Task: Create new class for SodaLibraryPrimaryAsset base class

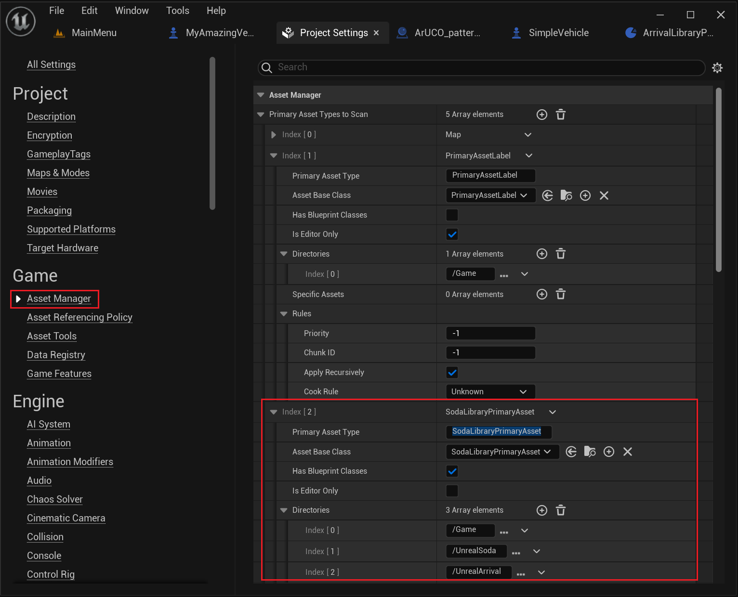Action: 609,452
